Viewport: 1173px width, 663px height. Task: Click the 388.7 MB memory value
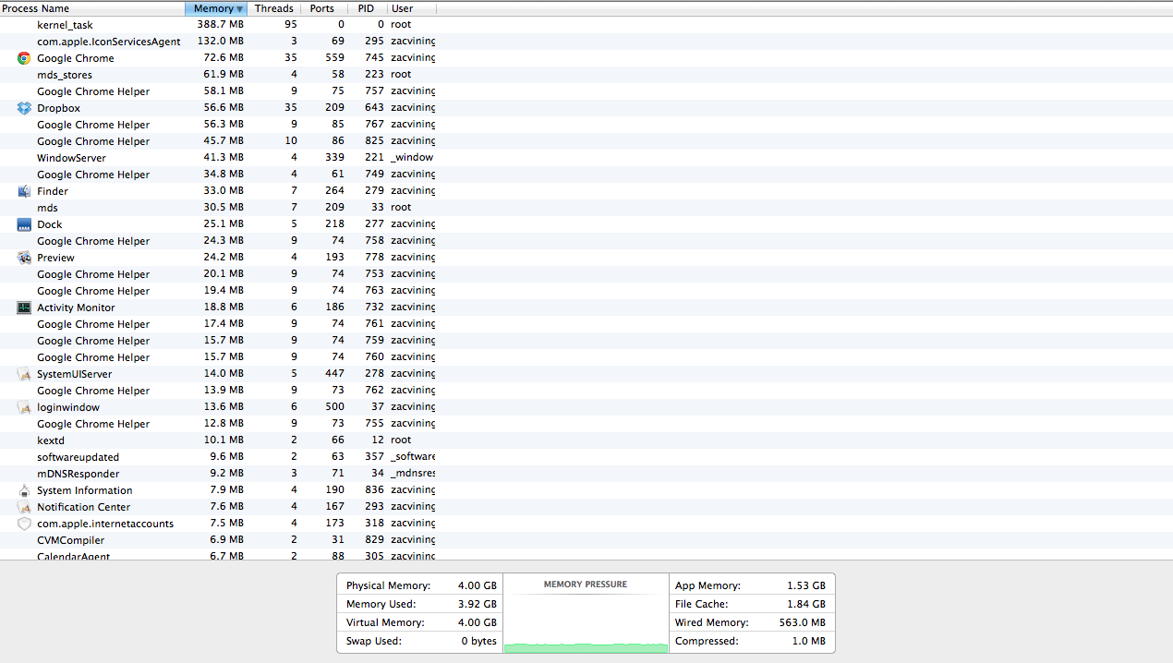pyautogui.click(x=220, y=25)
